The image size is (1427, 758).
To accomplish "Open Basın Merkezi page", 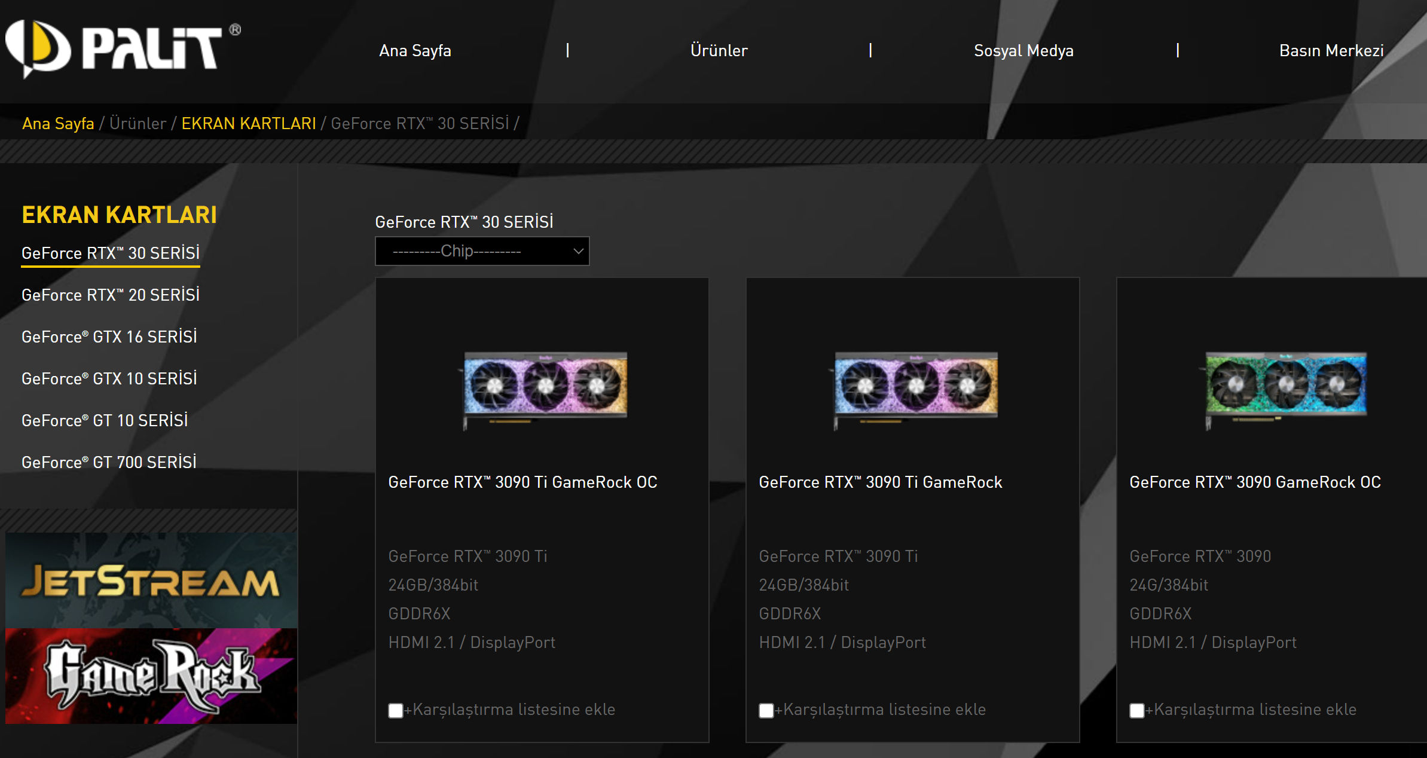I will [x=1331, y=51].
